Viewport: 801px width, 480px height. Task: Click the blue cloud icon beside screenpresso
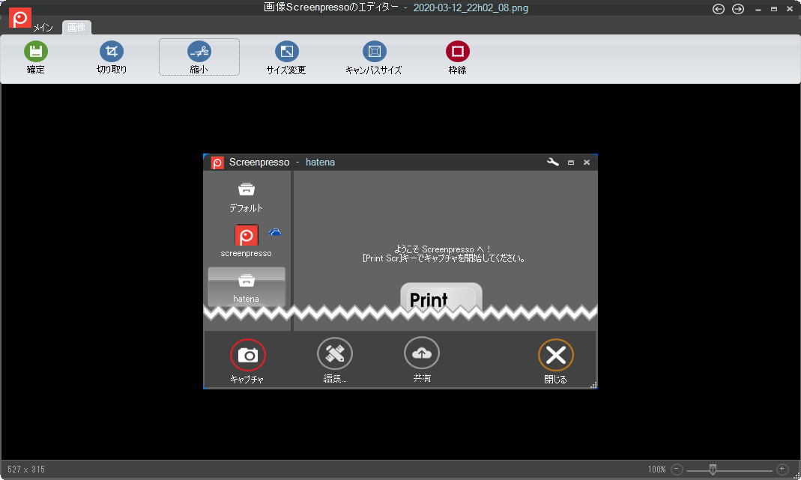275,232
